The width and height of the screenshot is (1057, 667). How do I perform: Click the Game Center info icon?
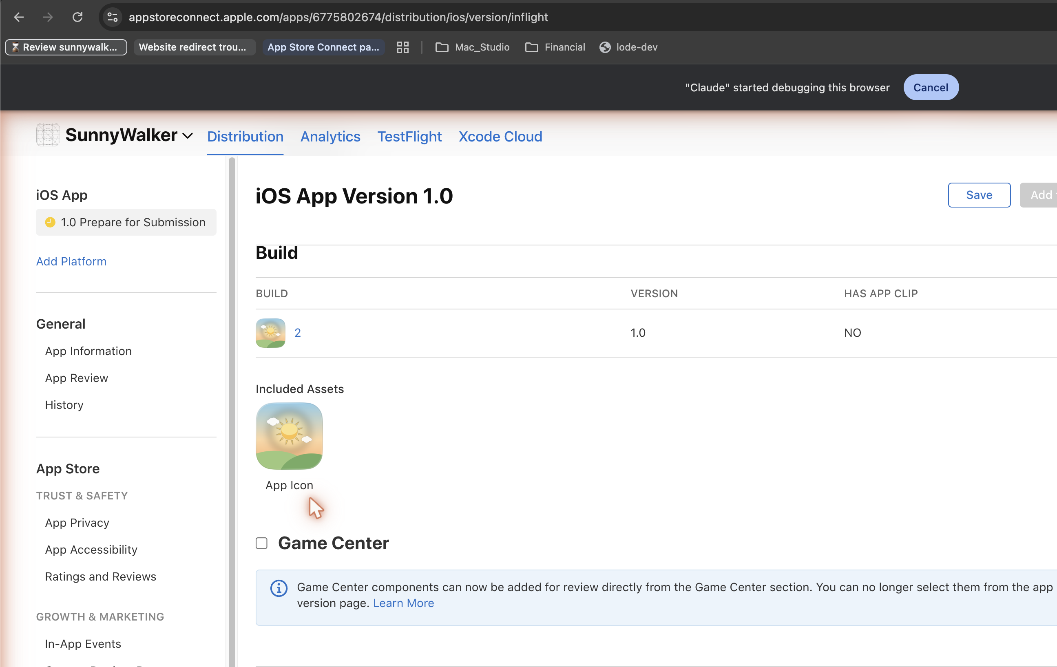pyautogui.click(x=279, y=588)
